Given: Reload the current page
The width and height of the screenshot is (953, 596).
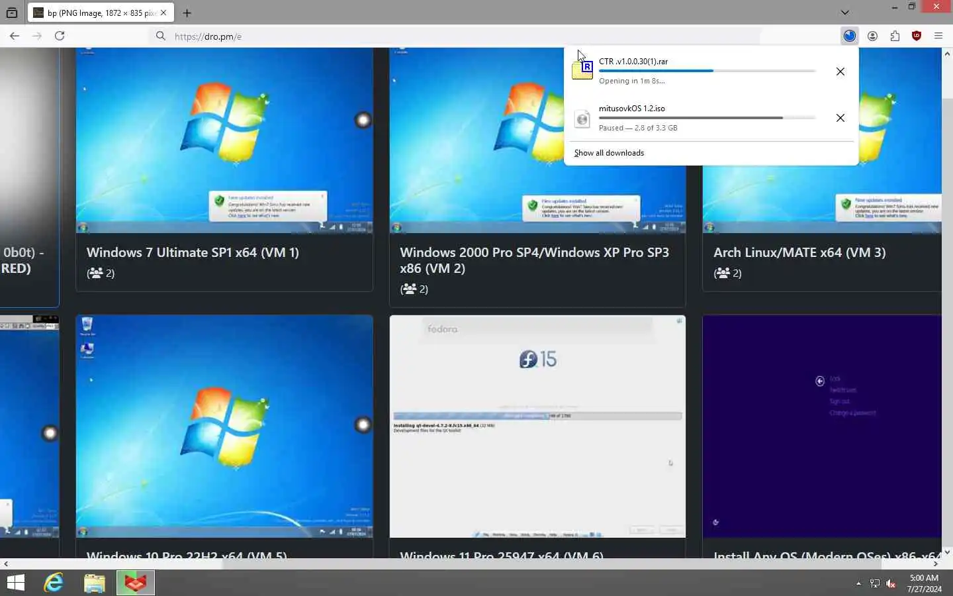Looking at the screenshot, I should tap(60, 36).
